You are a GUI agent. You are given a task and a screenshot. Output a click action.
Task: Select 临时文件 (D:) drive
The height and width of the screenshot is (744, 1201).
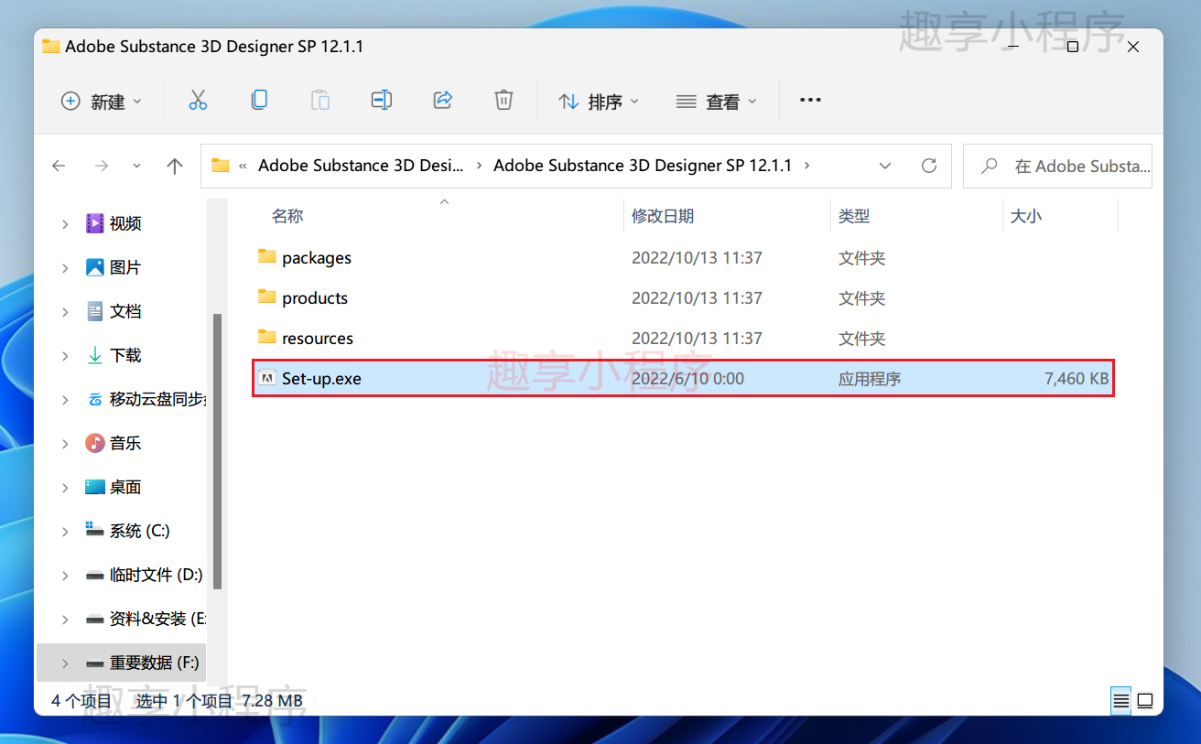(156, 575)
